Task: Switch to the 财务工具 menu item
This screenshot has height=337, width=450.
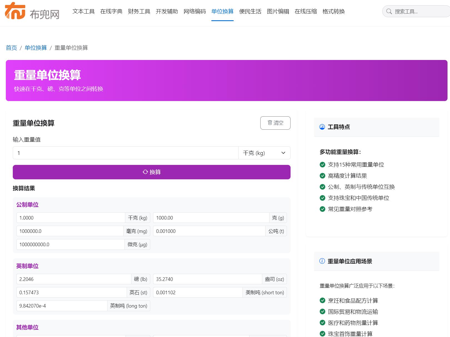Action: (139, 11)
